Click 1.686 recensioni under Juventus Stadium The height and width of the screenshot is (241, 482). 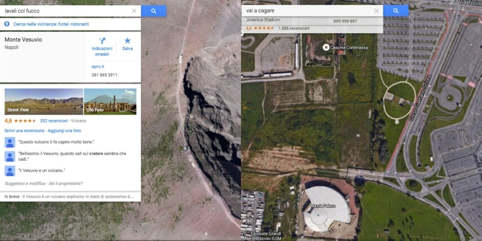tap(293, 28)
